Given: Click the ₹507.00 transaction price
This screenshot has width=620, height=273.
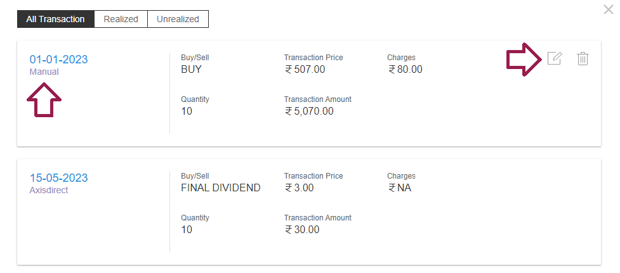Looking at the screenshot, I should tap(305, 70).
